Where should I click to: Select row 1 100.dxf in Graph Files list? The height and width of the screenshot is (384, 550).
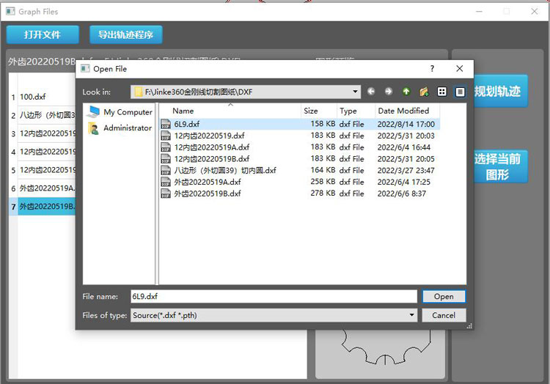tap(42, 97)
